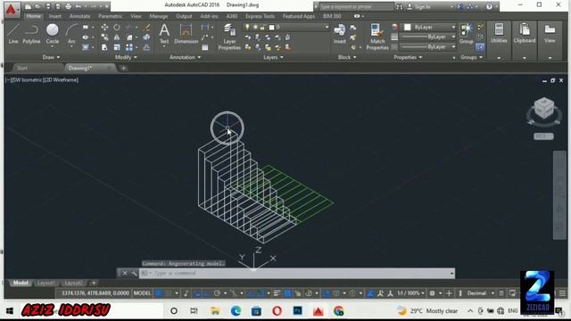The image size is (571, 321).
Task: Open the Insert ribbon tab
Action: pos(55,16)
